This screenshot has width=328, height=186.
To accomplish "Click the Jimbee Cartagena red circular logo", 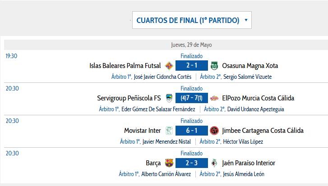I will (214, 131).
